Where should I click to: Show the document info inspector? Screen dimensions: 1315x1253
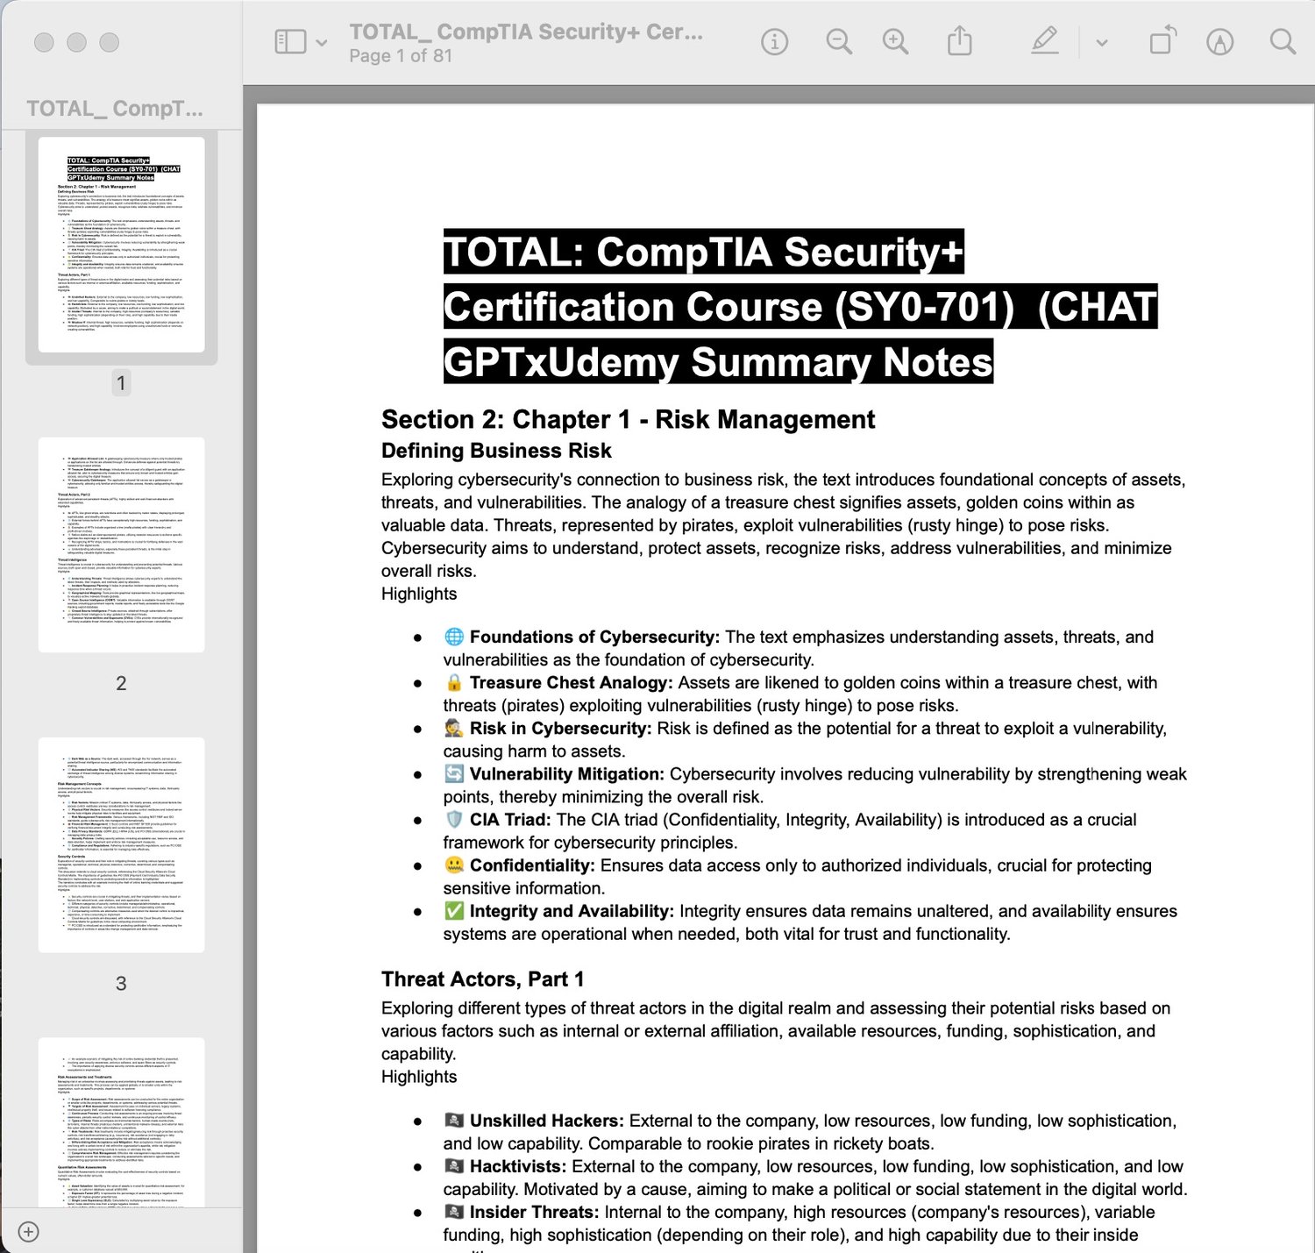tap(774, 41)
